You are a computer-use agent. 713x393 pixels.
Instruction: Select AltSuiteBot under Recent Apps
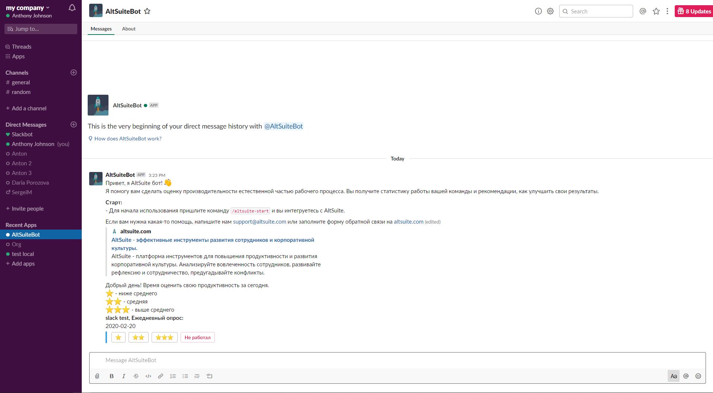(41, 234)
